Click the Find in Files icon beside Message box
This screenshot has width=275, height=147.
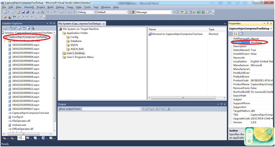click(x=133, y=12)
